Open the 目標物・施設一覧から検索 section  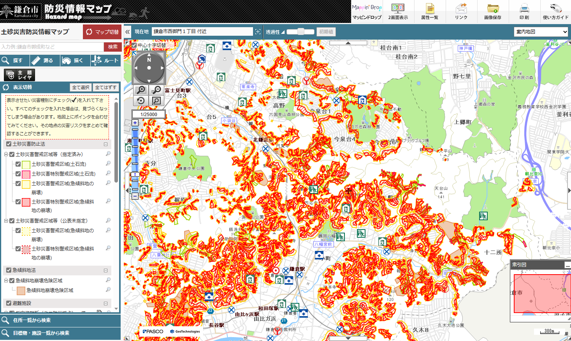(x=60, y=333)
